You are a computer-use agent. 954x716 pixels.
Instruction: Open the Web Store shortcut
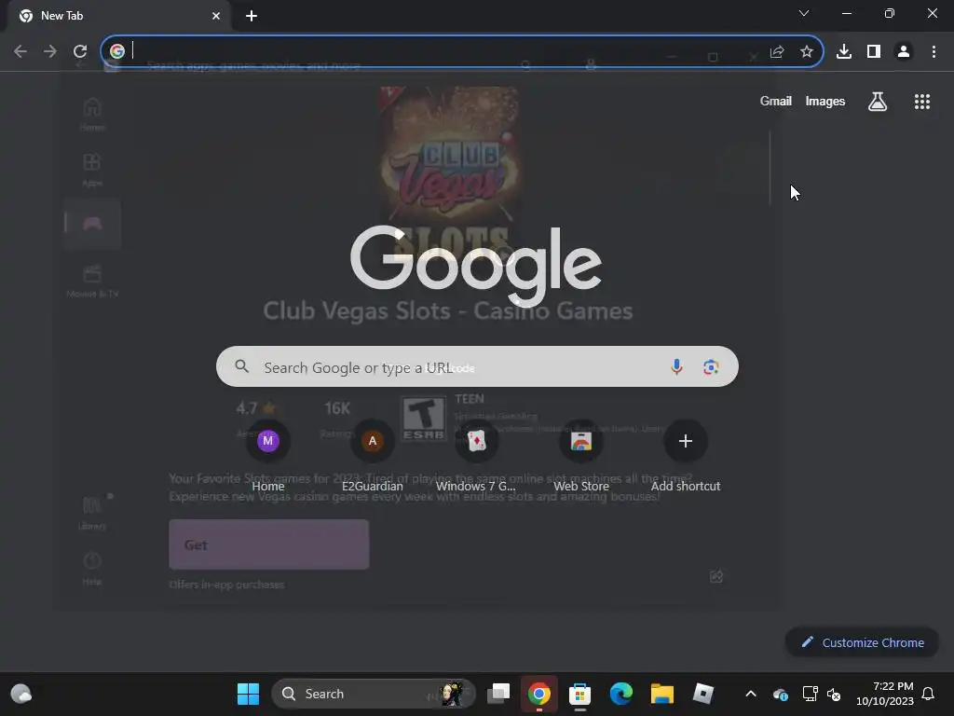click(x=581, y=457)
